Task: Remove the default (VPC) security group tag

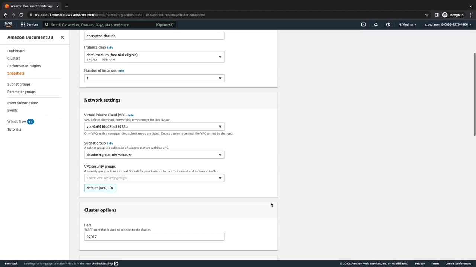Action: [112, 188]
